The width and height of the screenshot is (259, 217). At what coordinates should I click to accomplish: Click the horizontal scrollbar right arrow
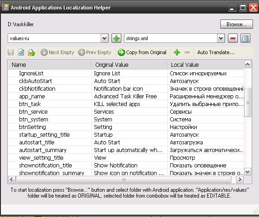pos(240,180)
